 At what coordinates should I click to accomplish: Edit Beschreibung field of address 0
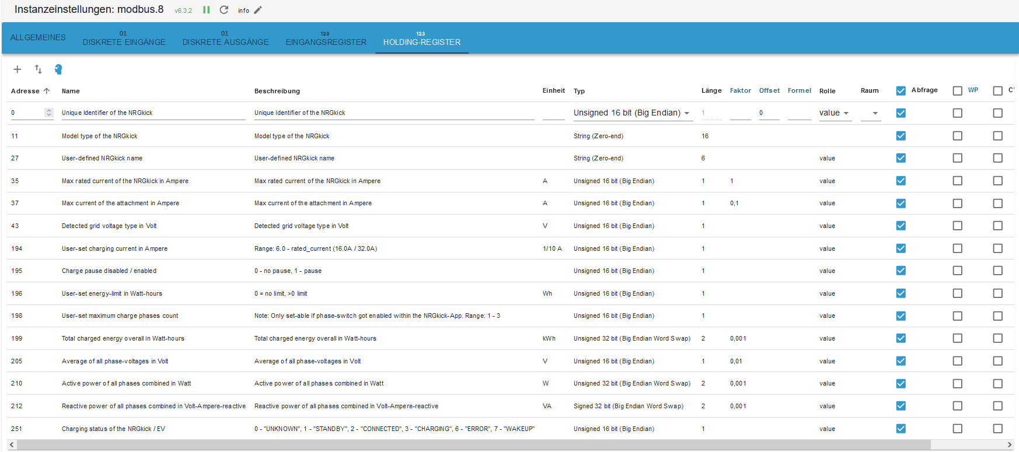click(394, 113)
